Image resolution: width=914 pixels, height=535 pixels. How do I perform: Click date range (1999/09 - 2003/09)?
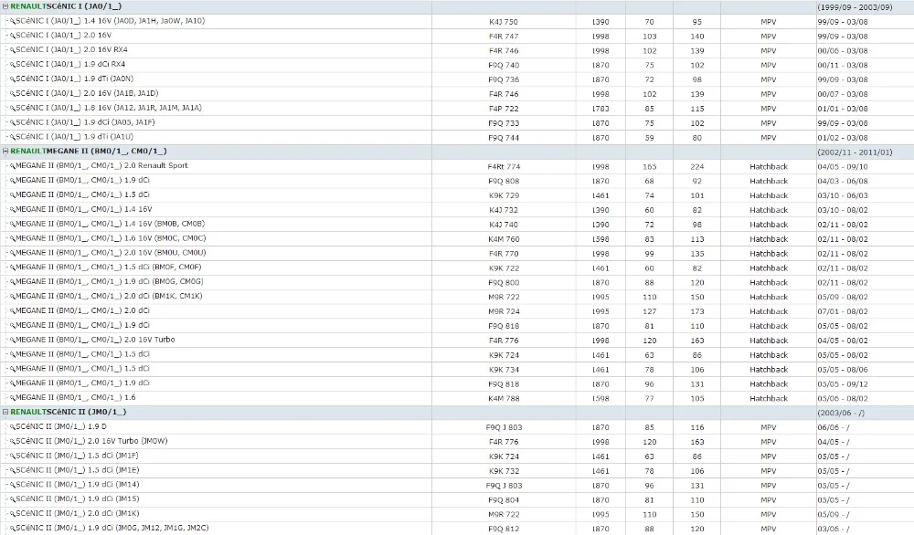point(855,7)
